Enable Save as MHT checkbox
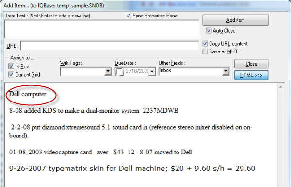 coord(205,51)
